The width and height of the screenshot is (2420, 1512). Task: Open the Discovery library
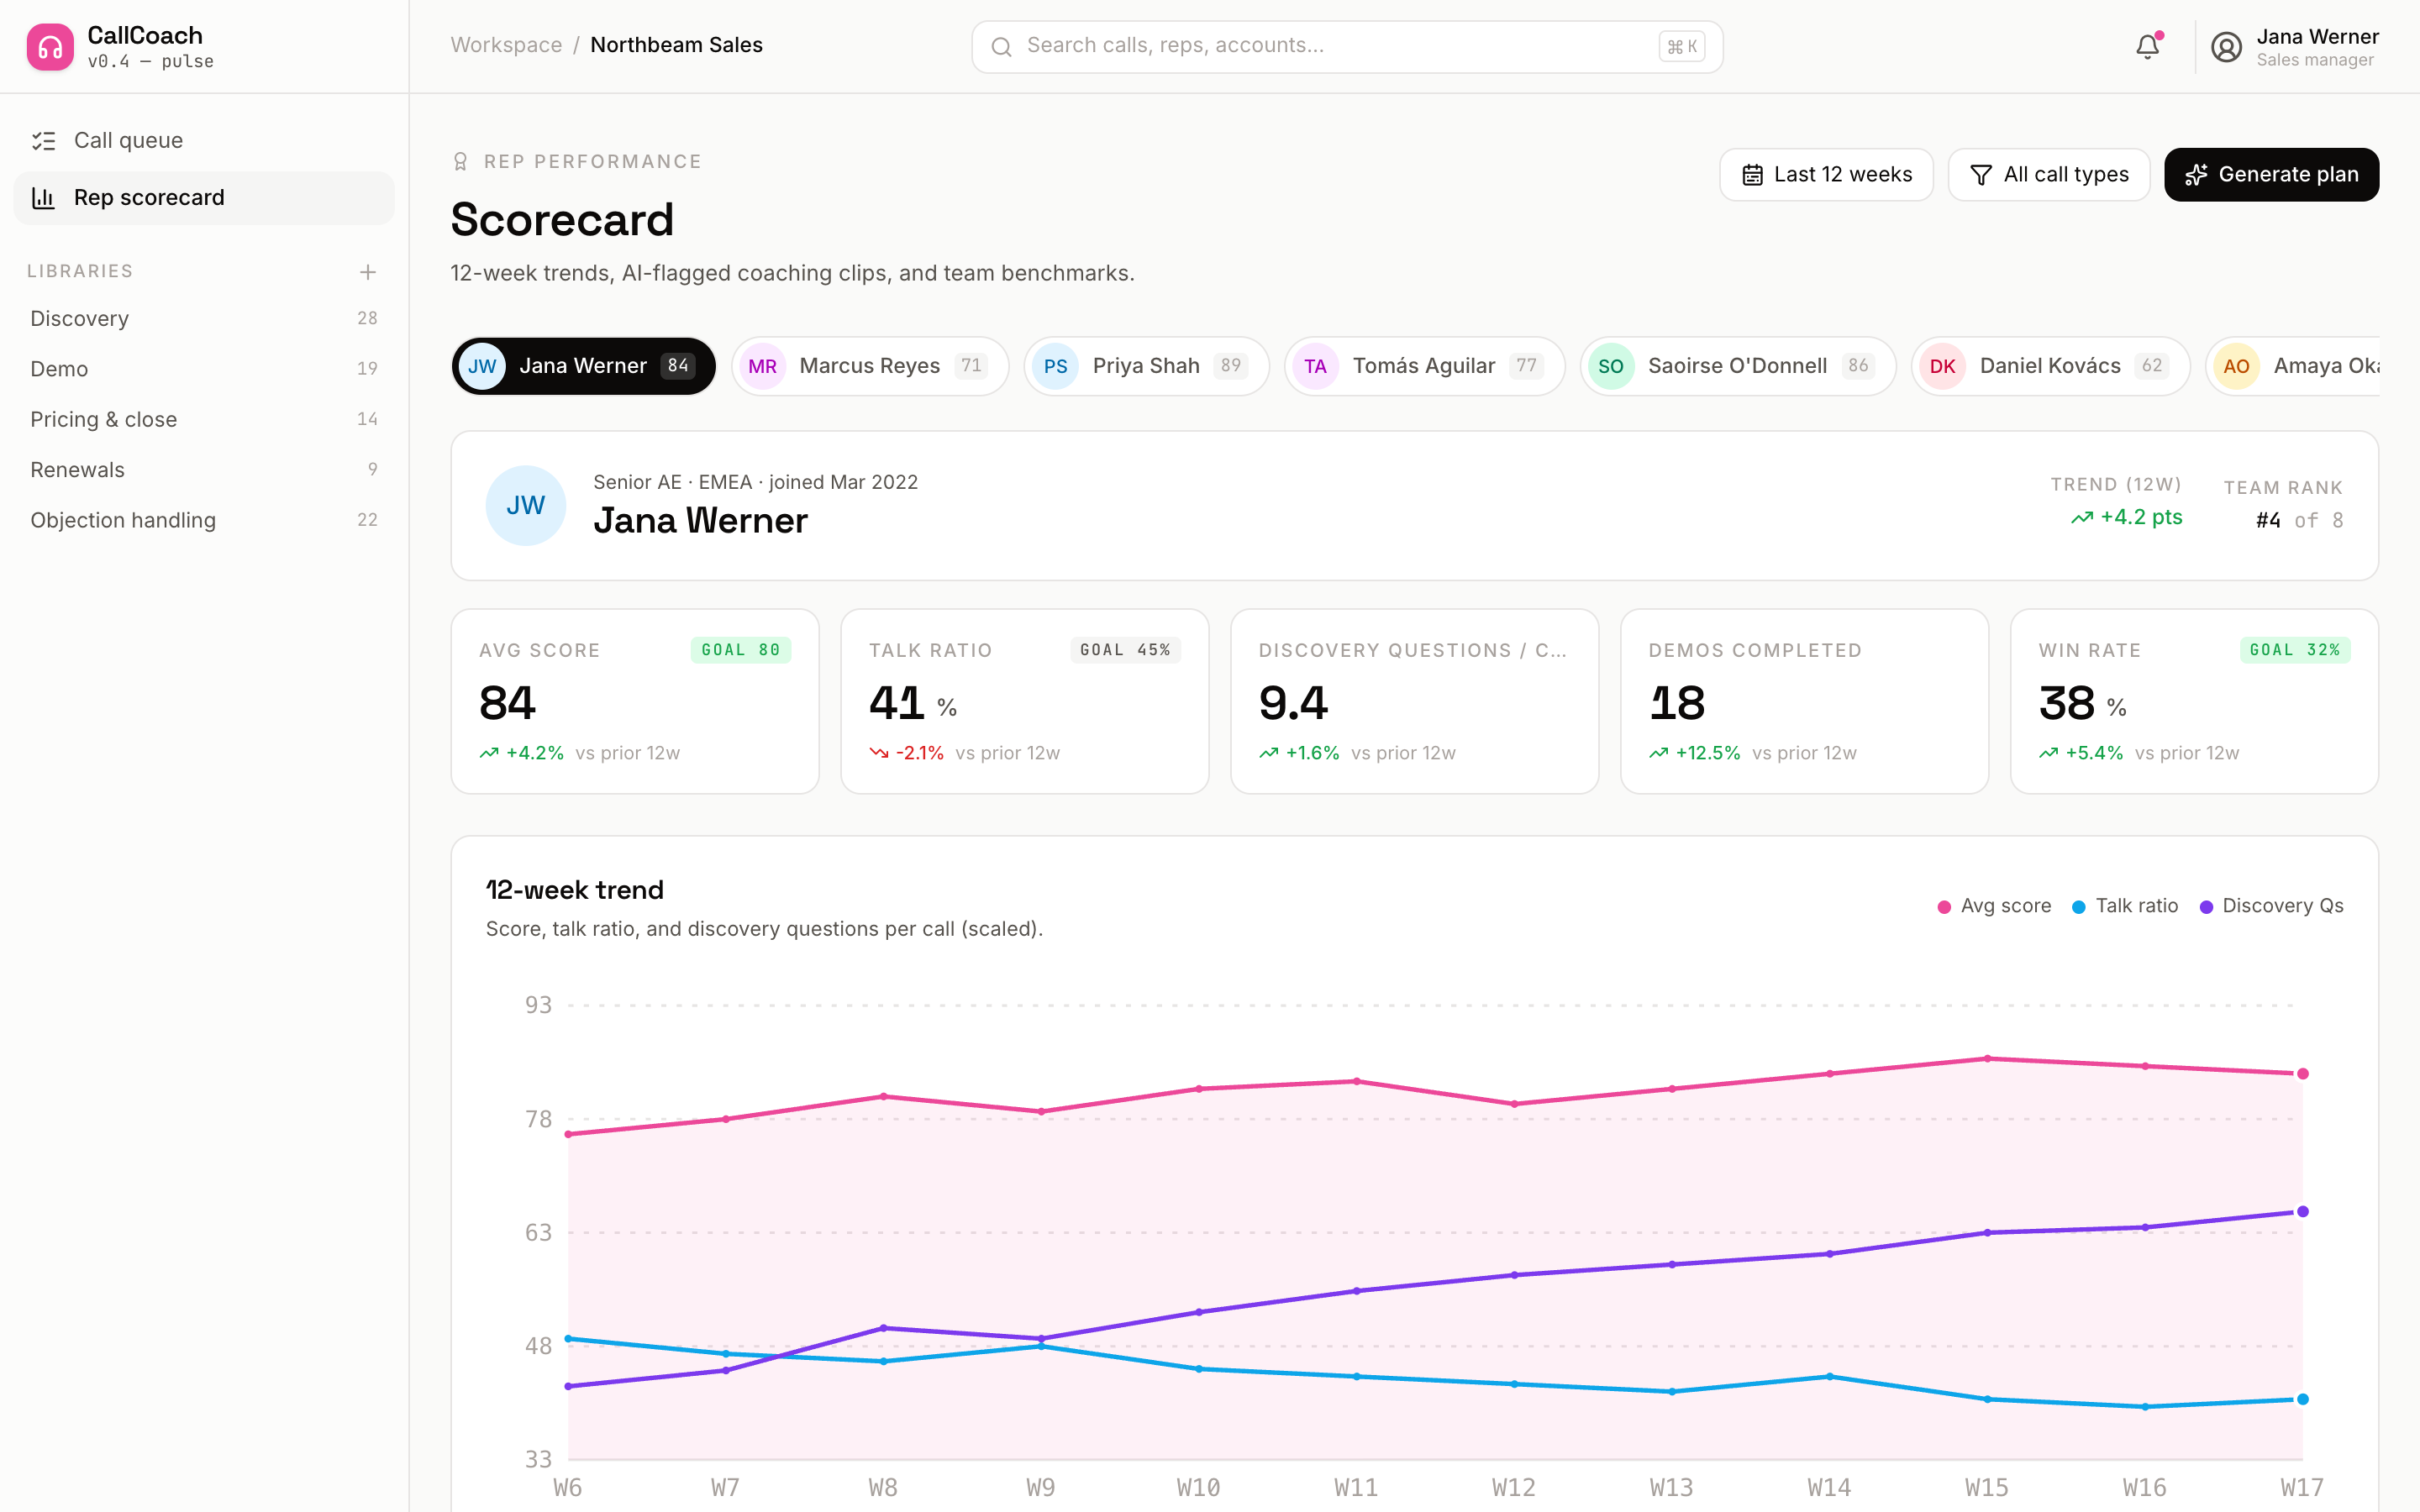coord(204,318)
